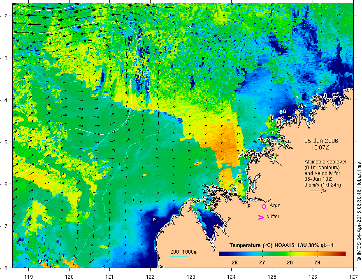Viewport: 362px width, 280px height.
Task: Click the 27 value under the color bar
Action: [262, 262]
